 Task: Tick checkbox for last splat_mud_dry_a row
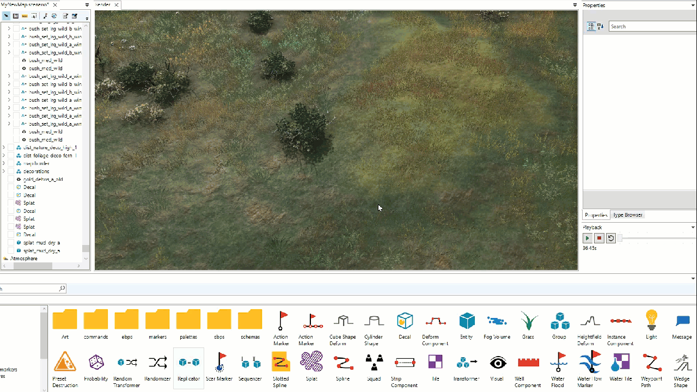(x=10, y=250)
